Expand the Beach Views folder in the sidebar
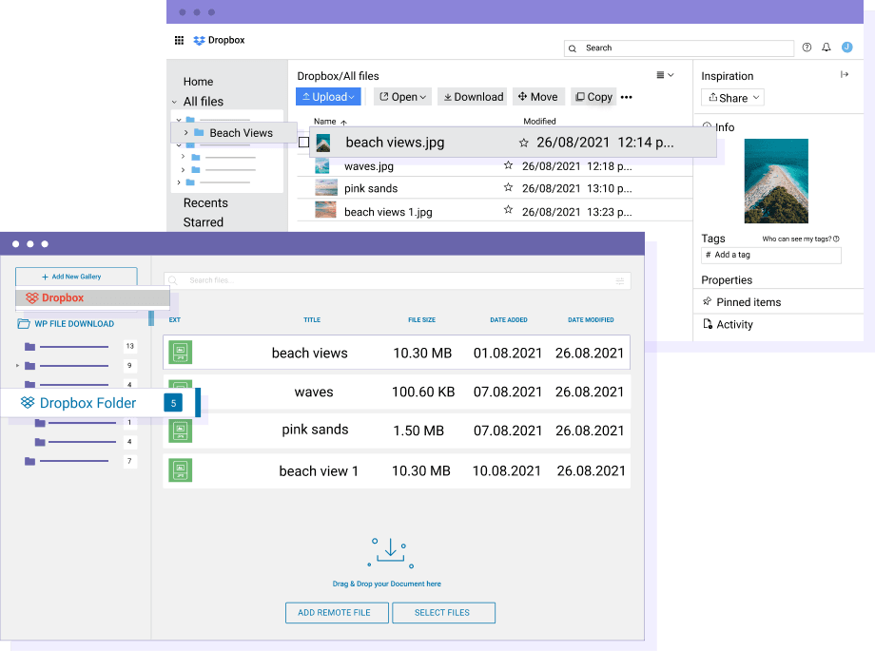 (187, 132)
